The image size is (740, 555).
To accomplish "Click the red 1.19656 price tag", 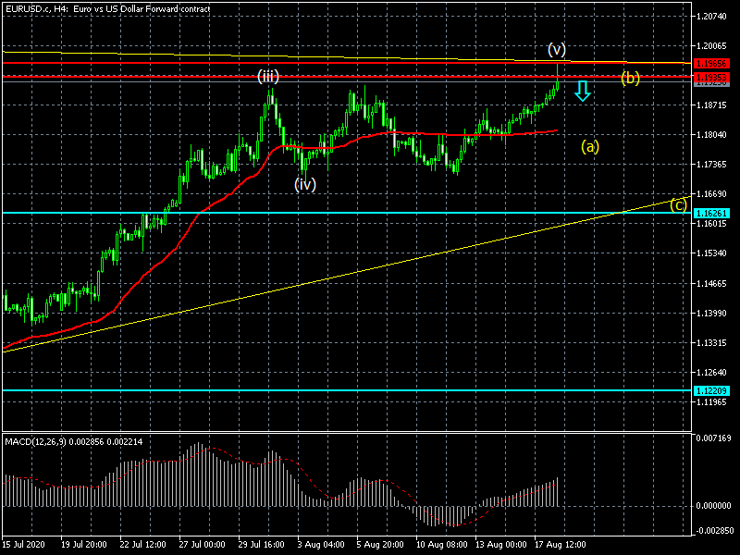I will coord(711,64).
